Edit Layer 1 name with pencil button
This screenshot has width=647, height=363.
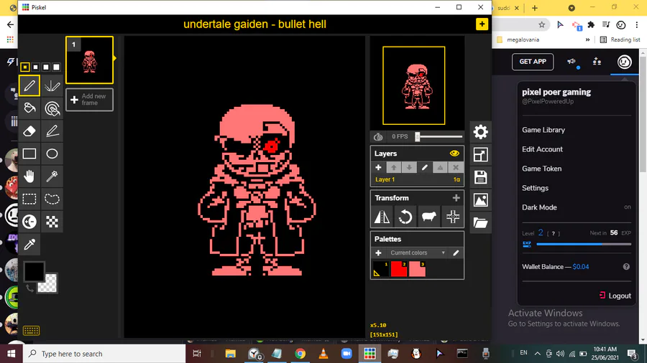(x=425, y=167)
